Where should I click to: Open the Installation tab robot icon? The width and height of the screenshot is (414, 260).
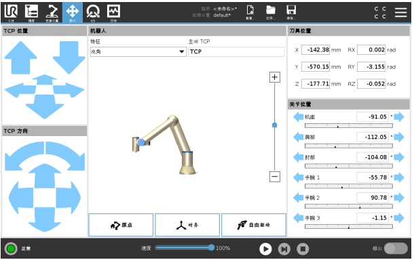click(x=52, y=12)
